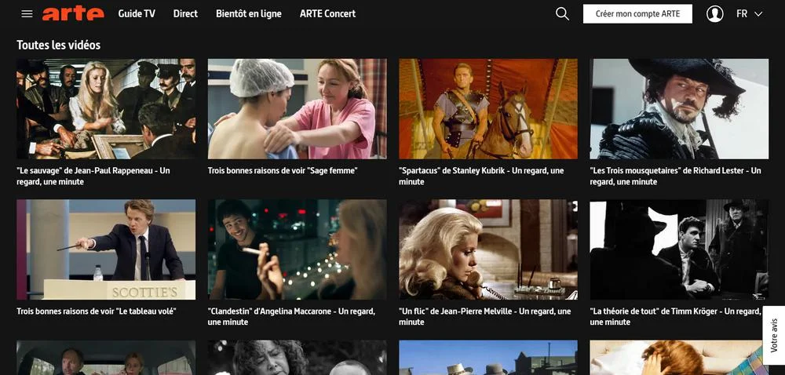Open "Spartacus" video thumbnail

click(488, 109)
